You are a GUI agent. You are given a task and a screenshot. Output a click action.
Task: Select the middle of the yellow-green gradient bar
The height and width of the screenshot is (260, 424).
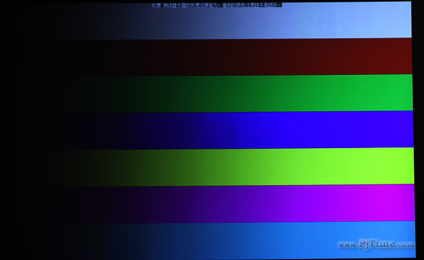click(218, 166)
